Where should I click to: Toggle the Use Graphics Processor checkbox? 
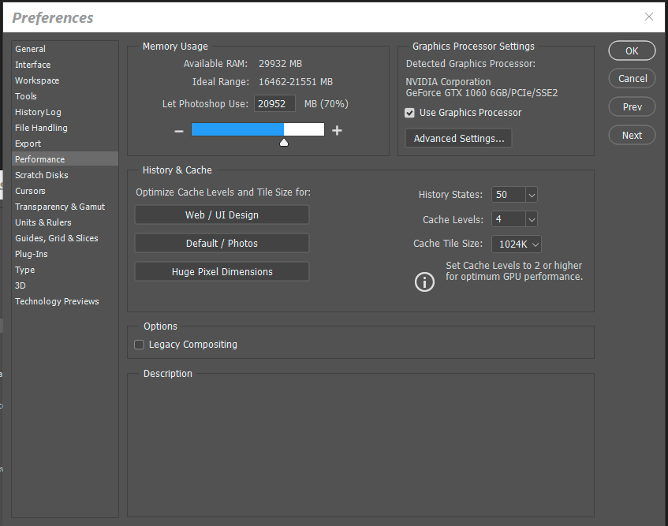[409, 112]
